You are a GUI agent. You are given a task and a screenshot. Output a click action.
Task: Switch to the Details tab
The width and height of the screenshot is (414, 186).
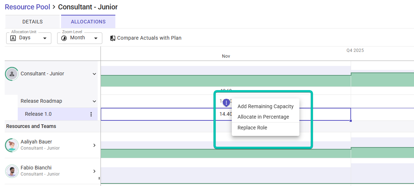[x=33, y=22]
